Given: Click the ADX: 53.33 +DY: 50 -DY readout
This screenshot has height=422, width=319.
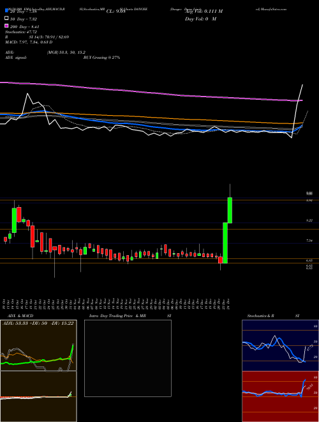Looking at the screenshot, I should click(38, 324).
